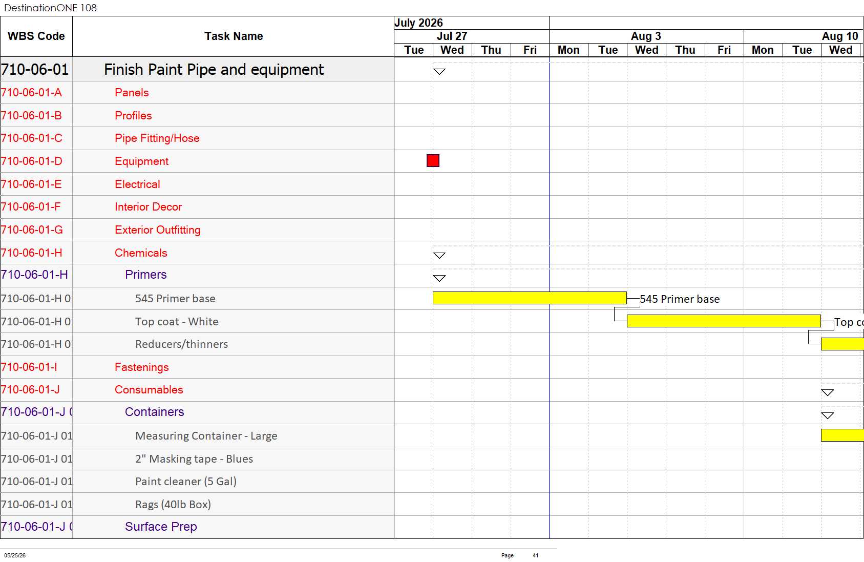Collapse the Chemicals row summary triangle
Screen dimensions: 864x562
(x=439, y=256)
